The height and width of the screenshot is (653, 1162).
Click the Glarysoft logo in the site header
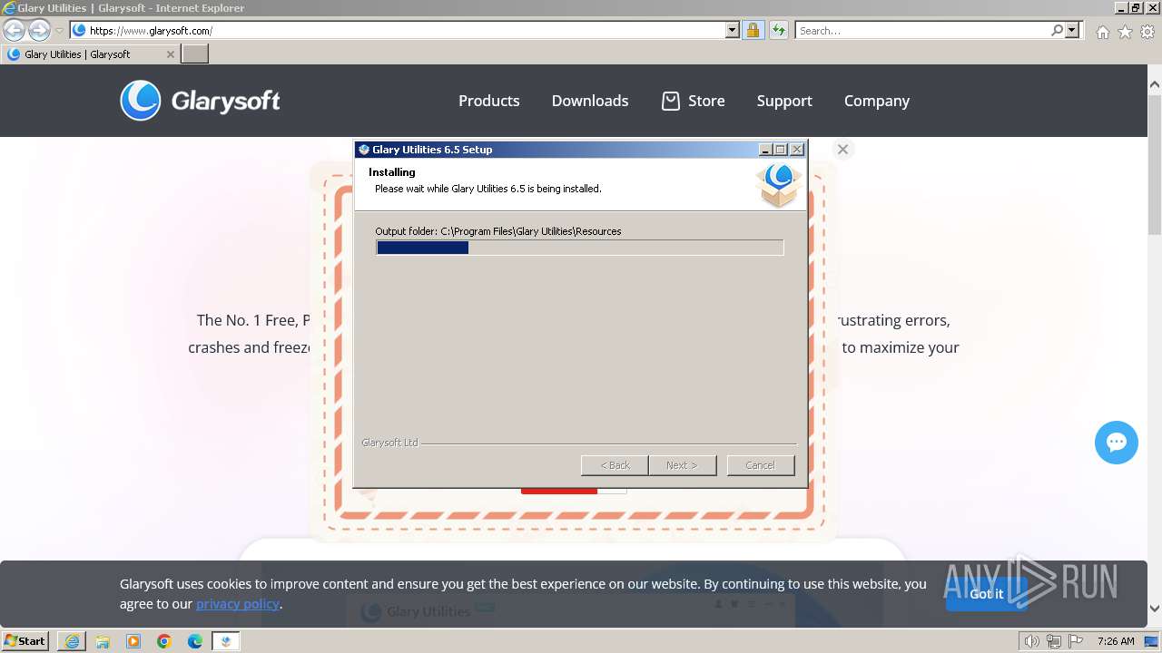coord(200,101)
